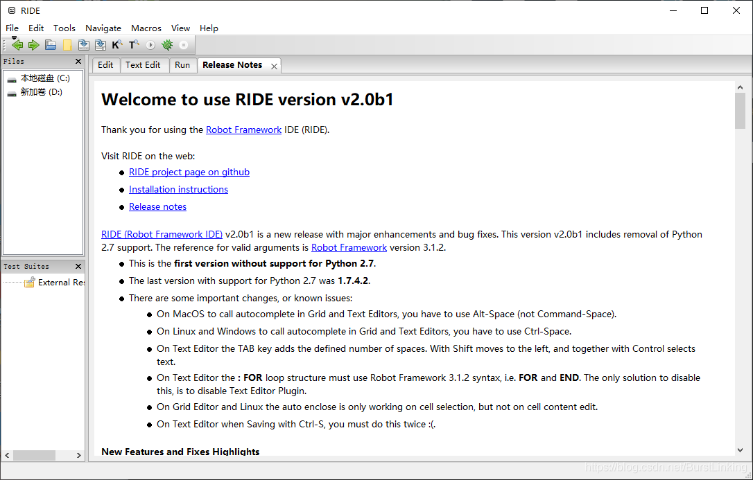Click the bold version text "1.7.4.2"
Screen dimensions: 753x480
pyautogui.click(x=353, y=281)
